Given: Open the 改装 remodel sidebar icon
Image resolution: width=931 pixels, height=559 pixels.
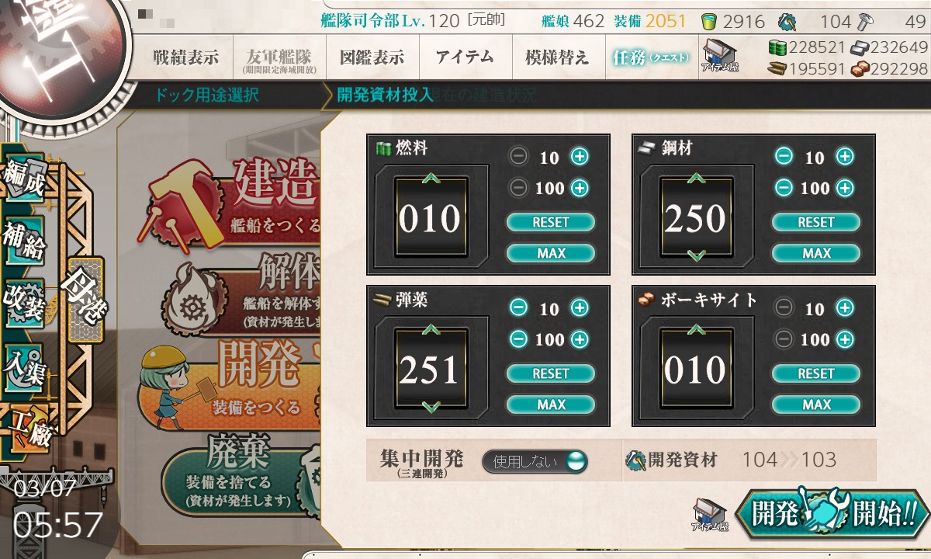Looking at the screenshot, I should (23, 302).
